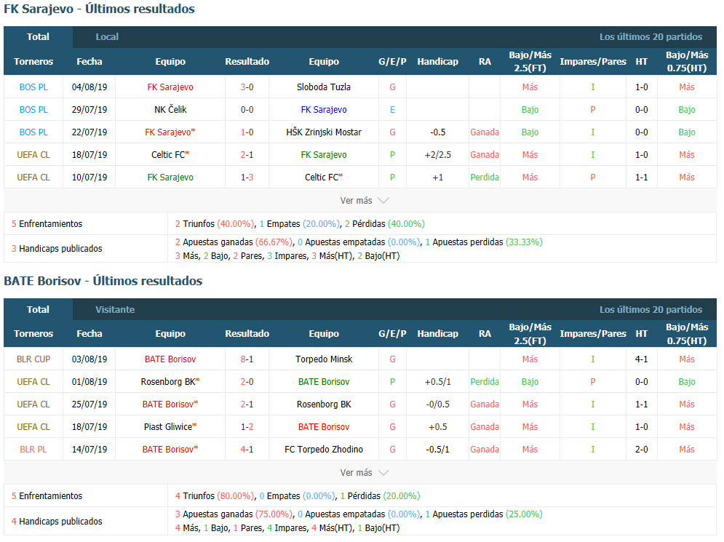Viewport: 724px width, 542px height.
Task: Click the 3 Handicaps publicados label
Action: pos(57,249)
